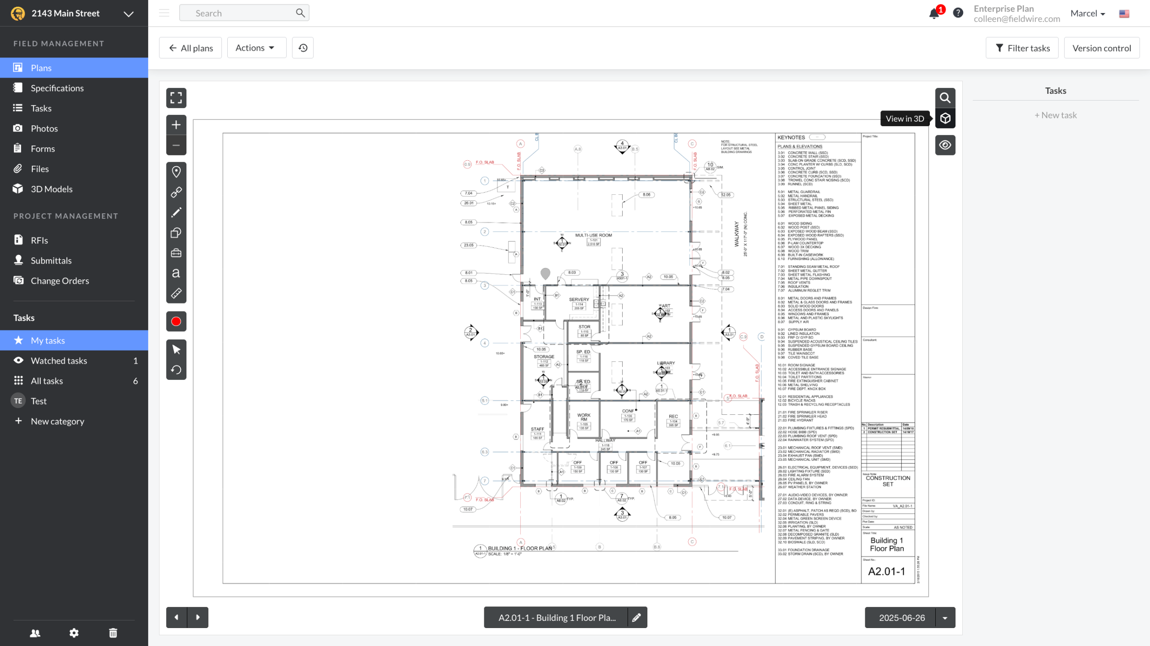The image size is (1150, 646).
Task: Toggle markup visibility eye icon
Action: (x=945, y=145)
